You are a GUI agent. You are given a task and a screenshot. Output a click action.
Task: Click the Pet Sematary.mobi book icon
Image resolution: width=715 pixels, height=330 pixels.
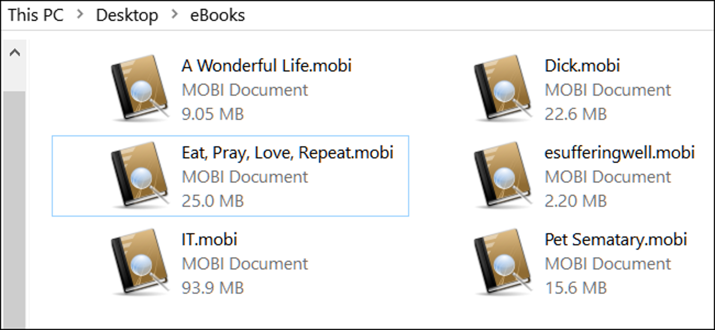point(502,263)
